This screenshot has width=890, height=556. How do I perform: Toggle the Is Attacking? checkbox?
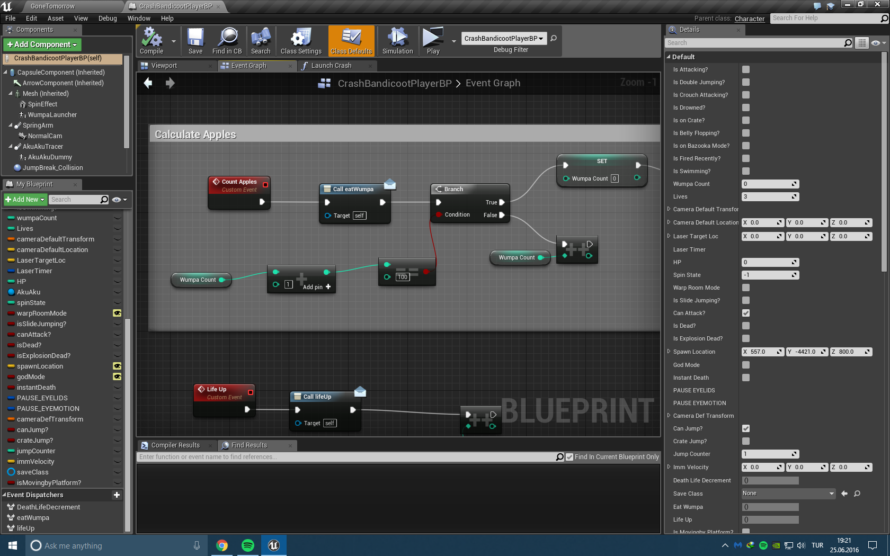[746, 69]
